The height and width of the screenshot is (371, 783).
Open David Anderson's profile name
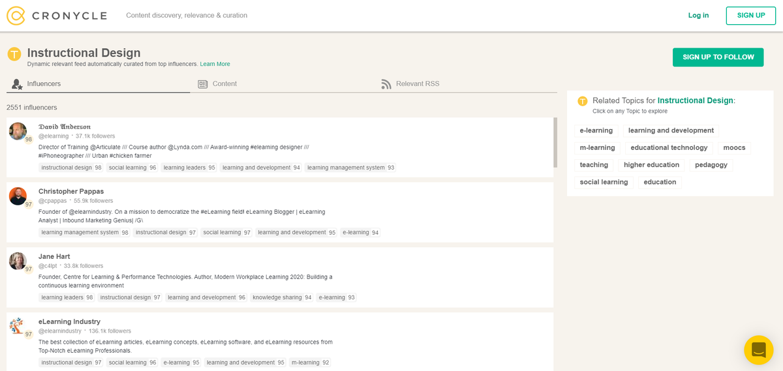tap(65, 126)
